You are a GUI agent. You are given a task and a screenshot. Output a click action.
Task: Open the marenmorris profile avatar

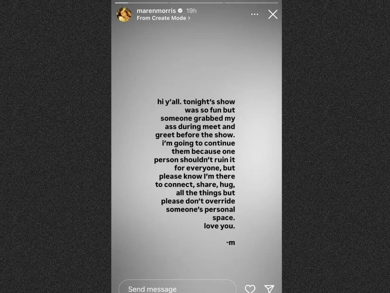124,15
